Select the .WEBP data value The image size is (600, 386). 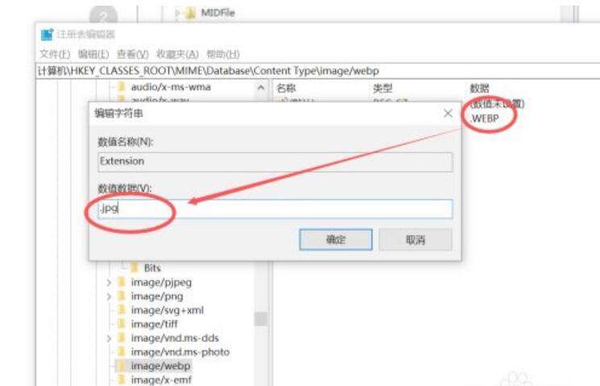[x=485, y=118]
